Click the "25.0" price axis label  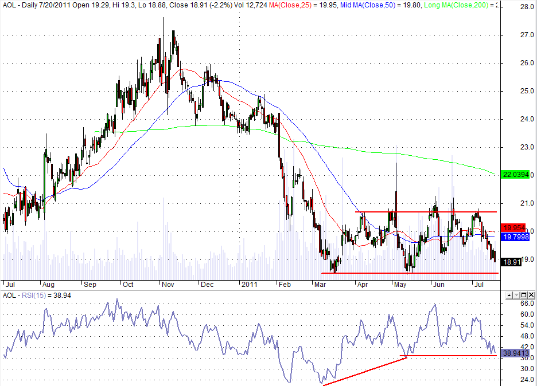click(527, 91)
